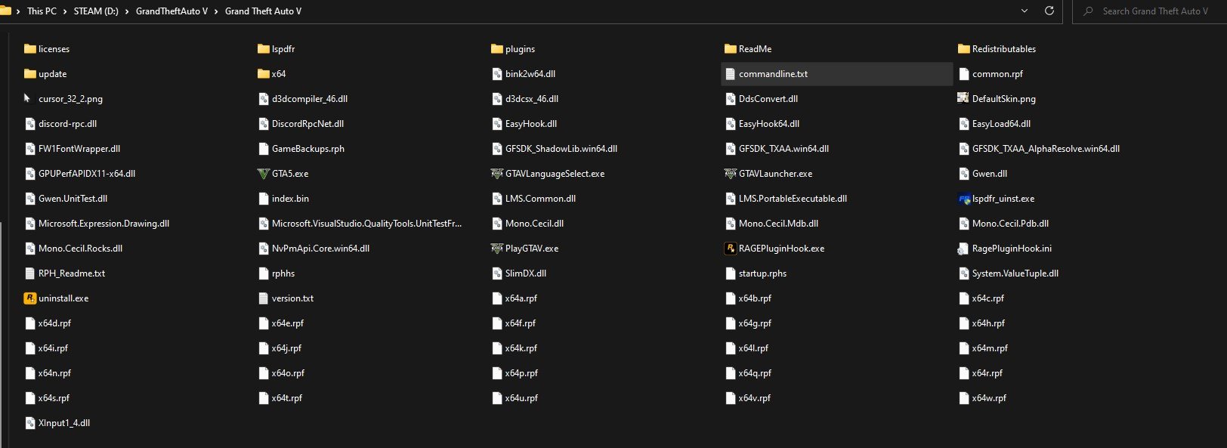Select the plugins folder icon
The height and width of the screenshot is (448, 1227).
coord(496,49)
